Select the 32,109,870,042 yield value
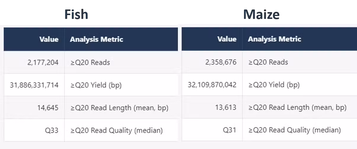357x149 pixels. 212,85
